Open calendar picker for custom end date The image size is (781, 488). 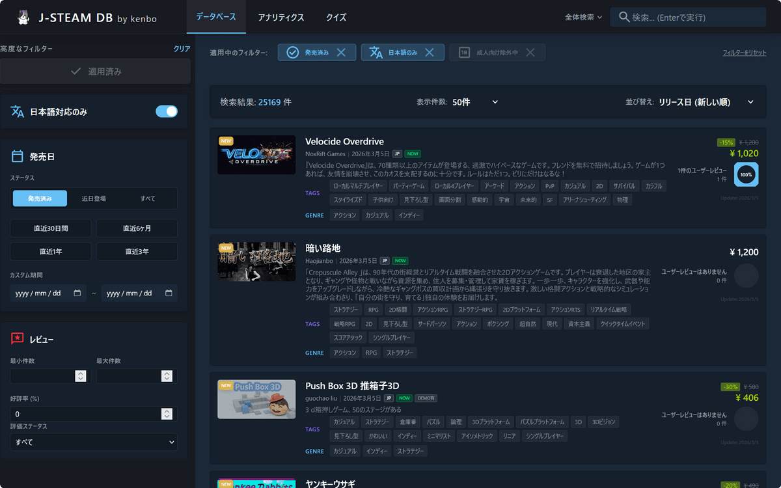pos(169,293)
